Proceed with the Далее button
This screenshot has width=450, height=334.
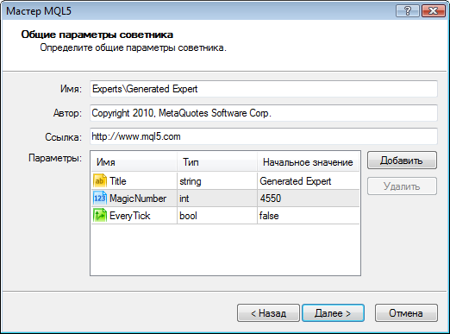click(333, 313)
